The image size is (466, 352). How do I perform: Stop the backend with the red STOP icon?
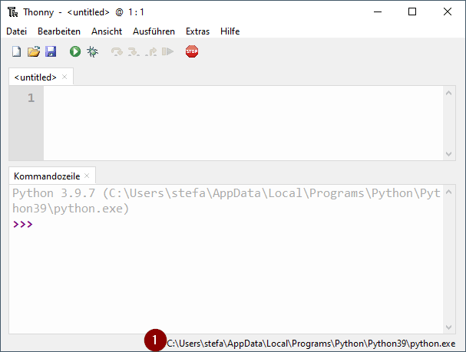click(192, 51)
